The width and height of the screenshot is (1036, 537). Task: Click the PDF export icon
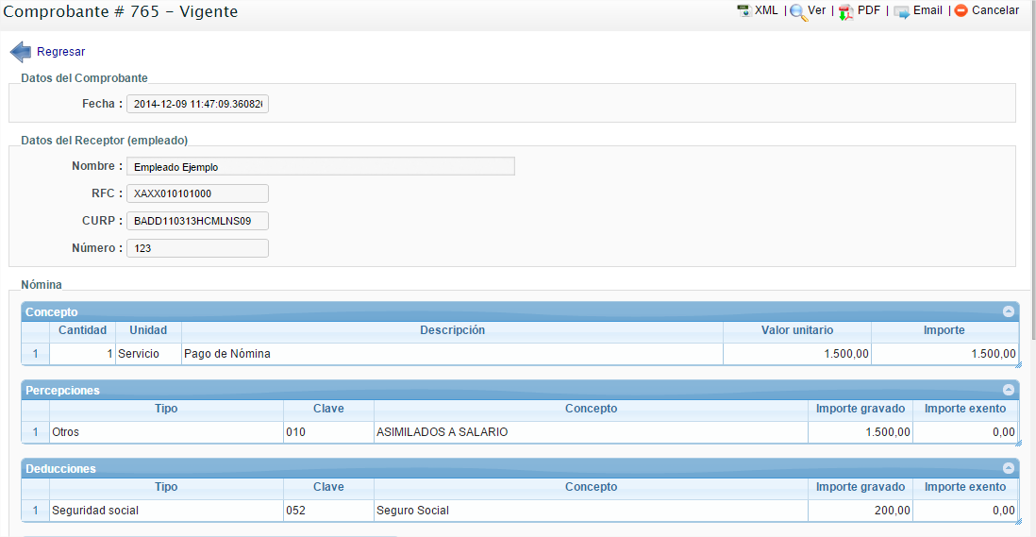coord(845,12)
